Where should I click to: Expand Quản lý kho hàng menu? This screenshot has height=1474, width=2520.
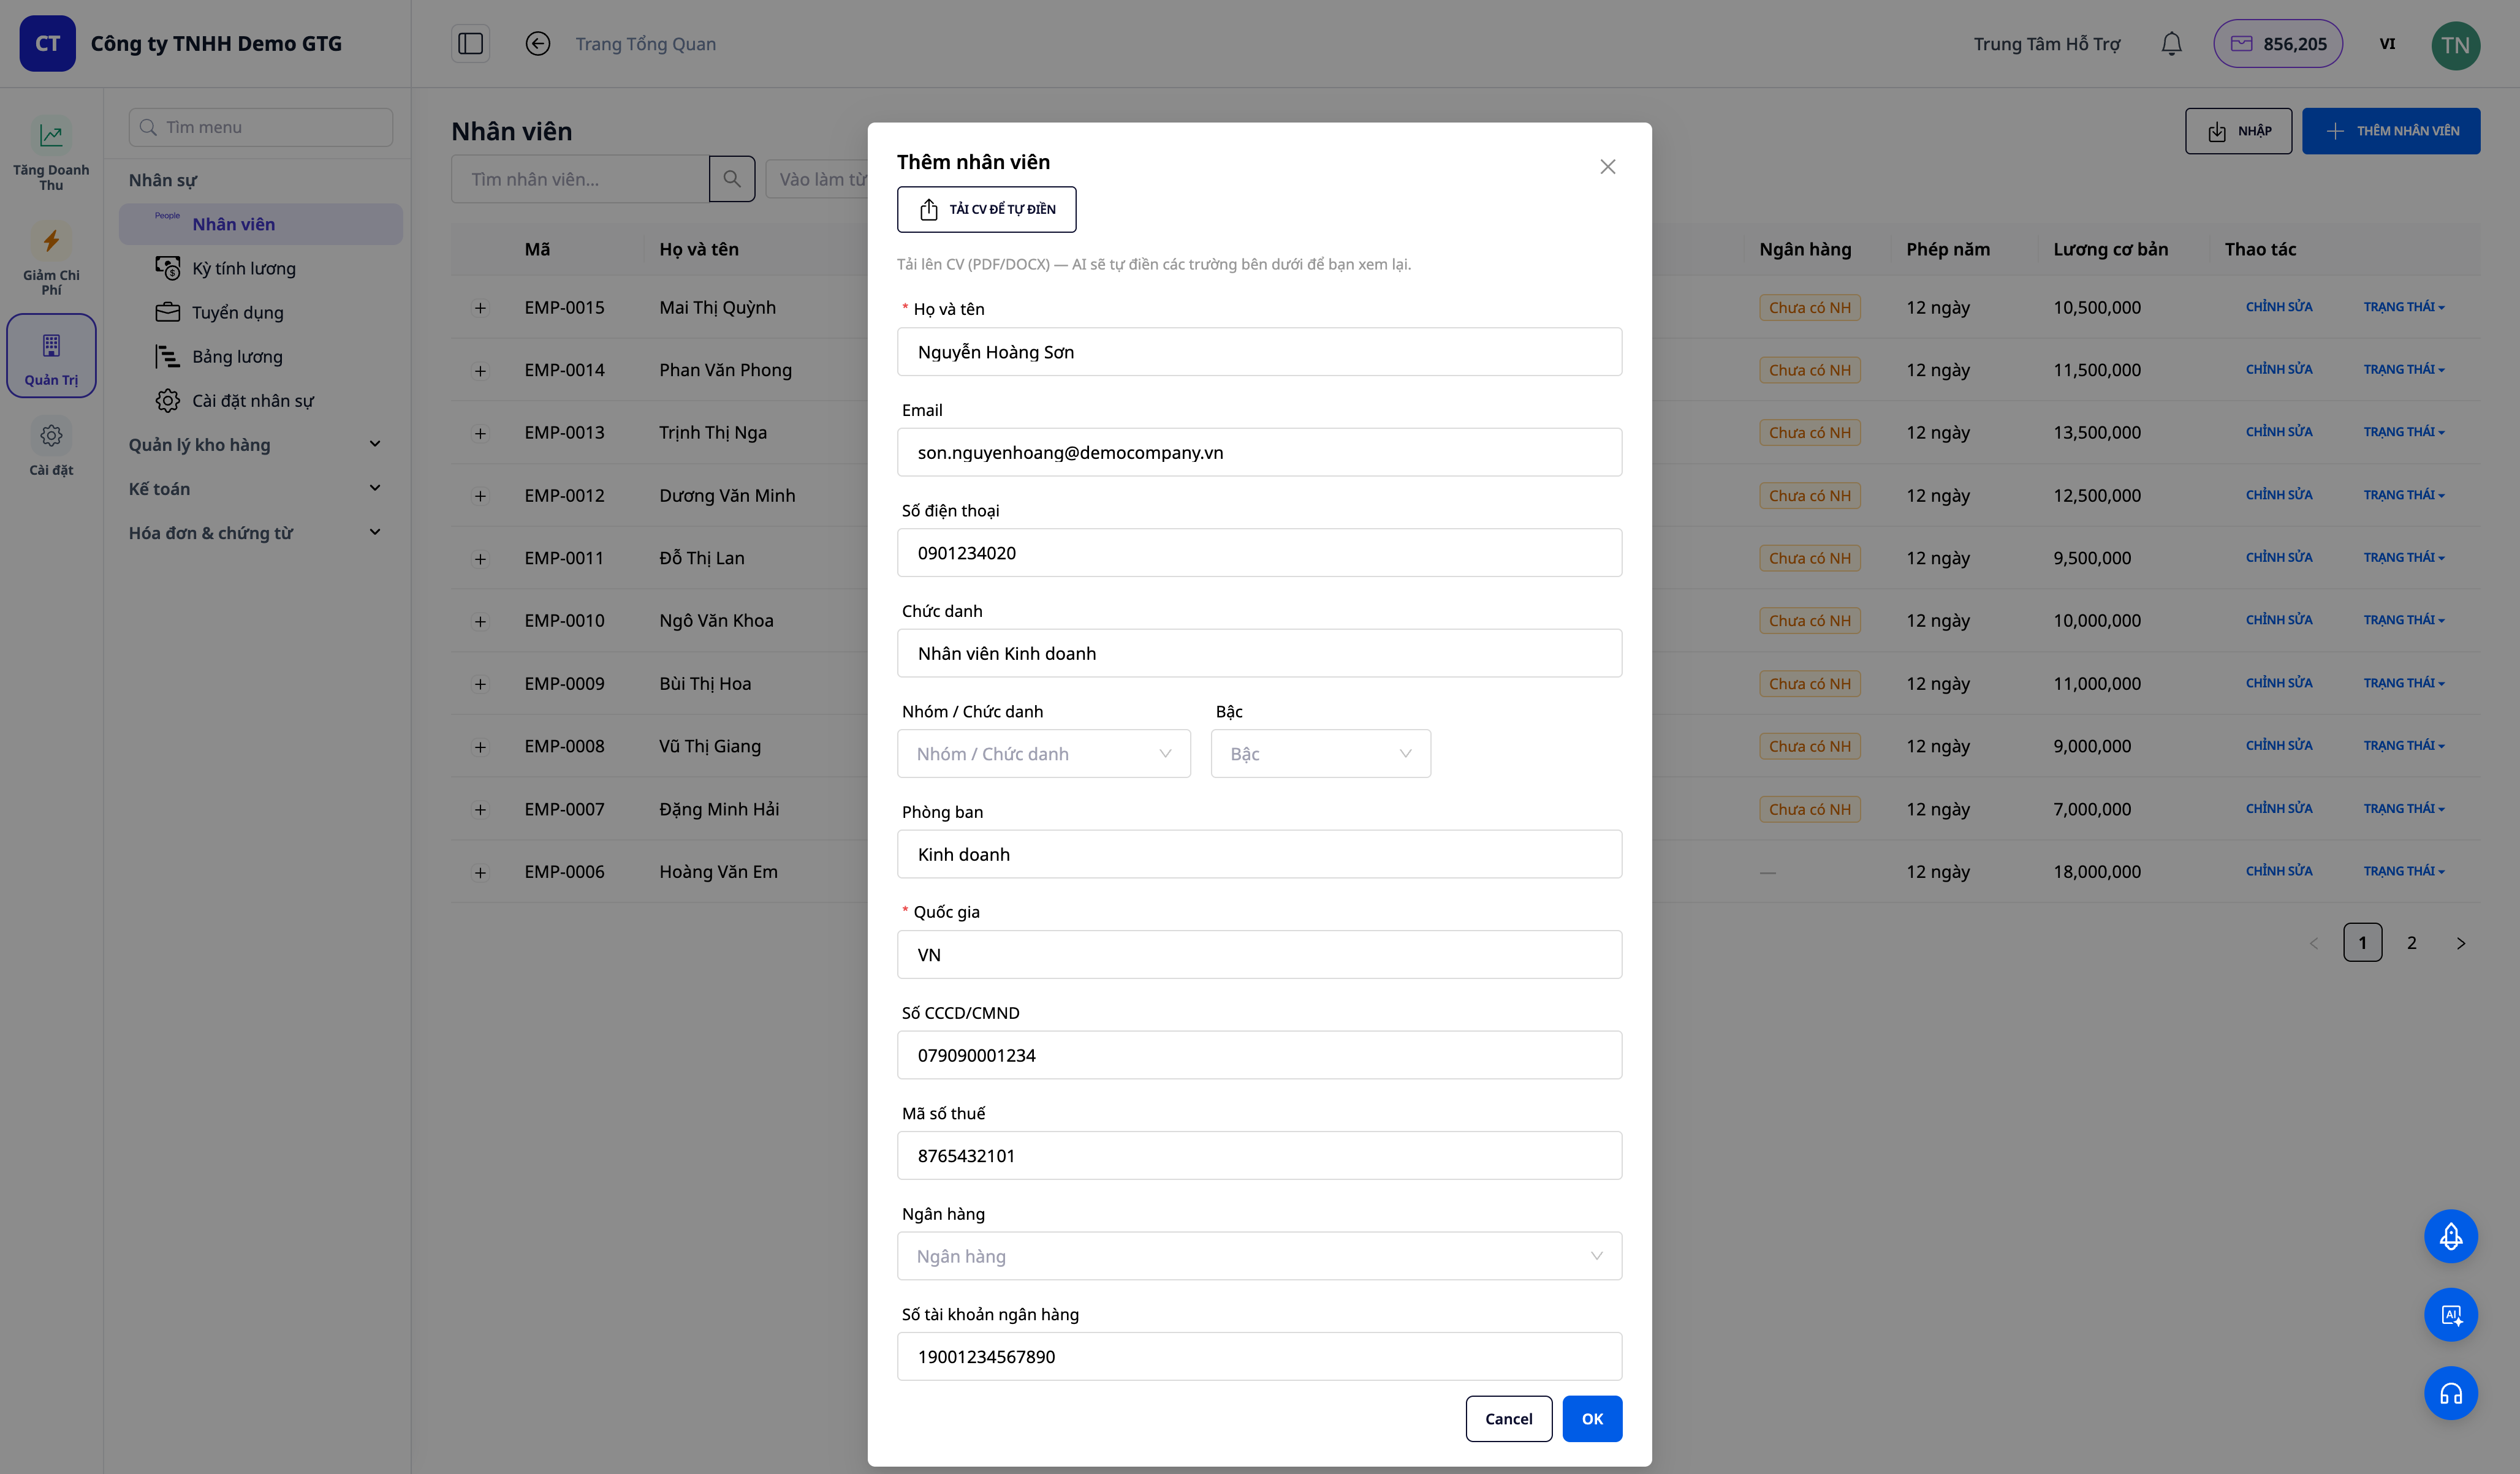(x=256, y=445)
